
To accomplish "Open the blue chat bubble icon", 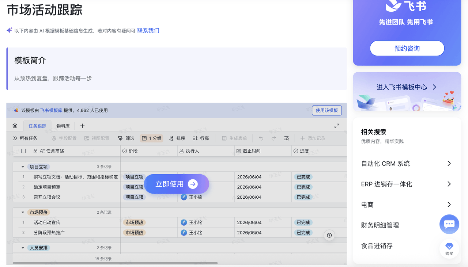I will pos(449,224).
